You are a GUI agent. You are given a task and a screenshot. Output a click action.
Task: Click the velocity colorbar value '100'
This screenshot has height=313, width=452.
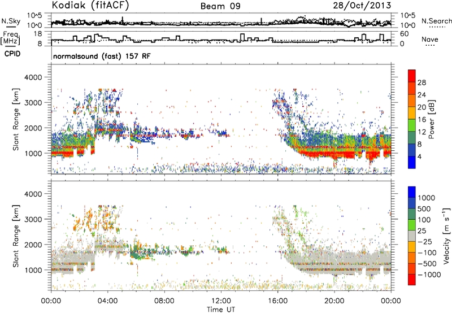click(x=424, y=220)
